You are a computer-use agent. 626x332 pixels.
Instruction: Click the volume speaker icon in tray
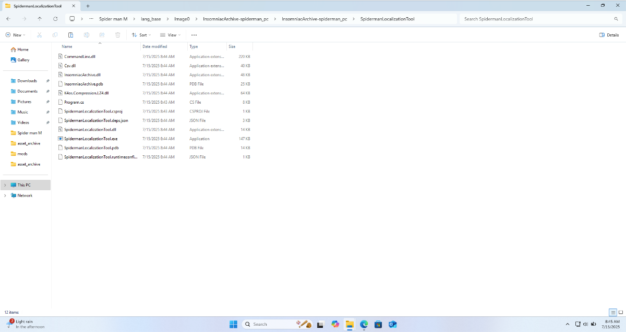pyautogui.click(x=586, y=324)
